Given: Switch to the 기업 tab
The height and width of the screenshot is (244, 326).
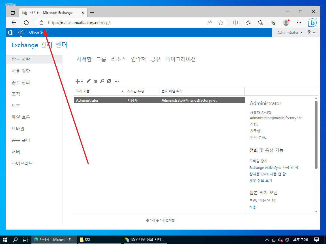Looking at the screenshot, I should click(x=21, y=32).
